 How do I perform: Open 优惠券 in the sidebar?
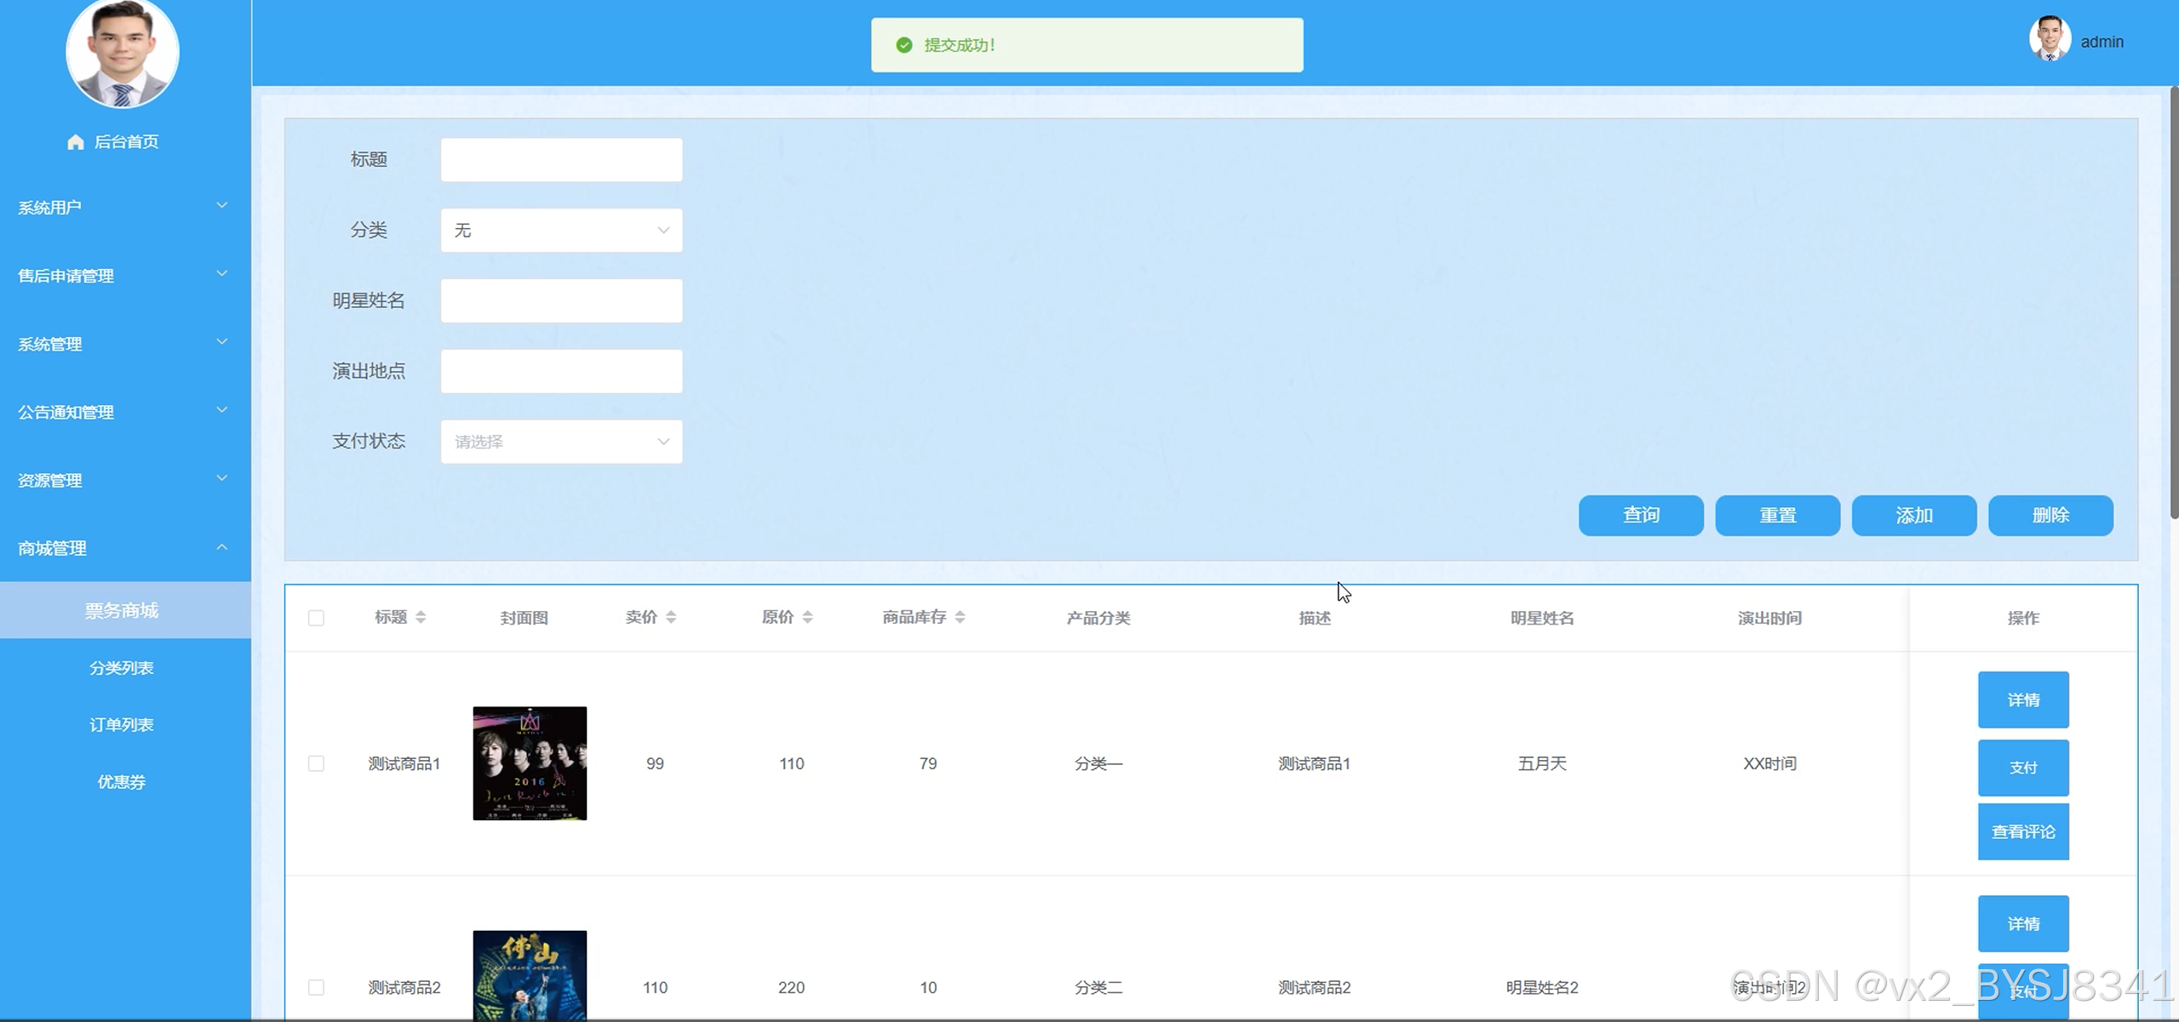click(x=122, y=781)
